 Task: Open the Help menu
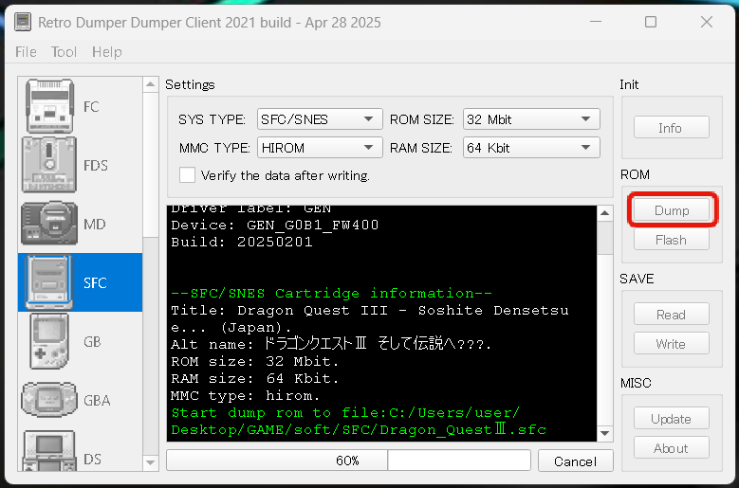[x=107, y=52]
